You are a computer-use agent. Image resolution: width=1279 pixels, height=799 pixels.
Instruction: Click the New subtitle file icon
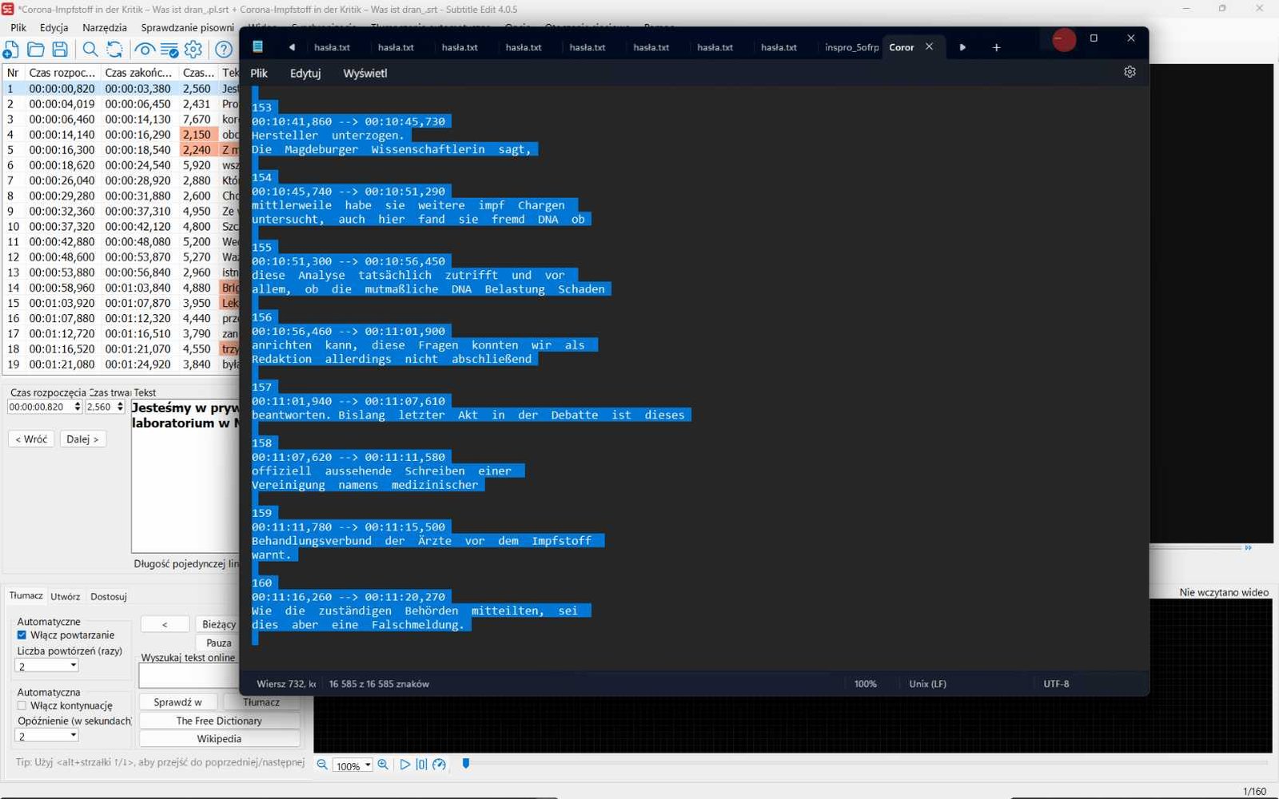[11, 50]
